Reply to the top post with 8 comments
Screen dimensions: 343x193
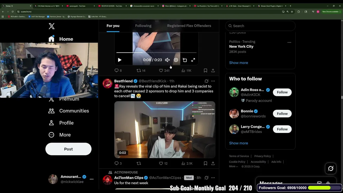click(x=118, y=70)
